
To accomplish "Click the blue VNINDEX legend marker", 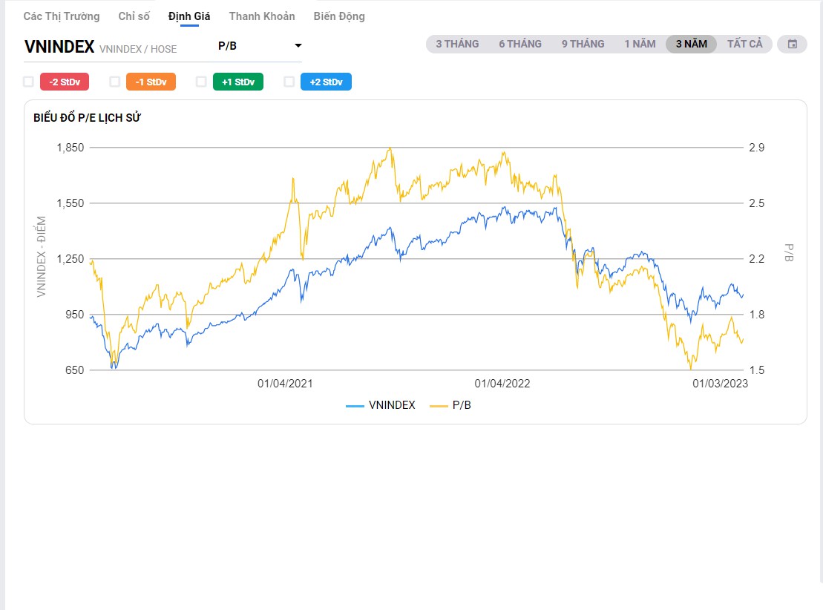I will (355, 405).
